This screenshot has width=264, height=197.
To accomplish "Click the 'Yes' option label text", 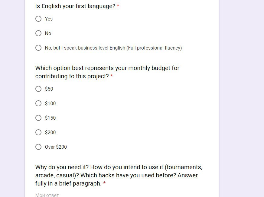I will click(x=49, y=19).
